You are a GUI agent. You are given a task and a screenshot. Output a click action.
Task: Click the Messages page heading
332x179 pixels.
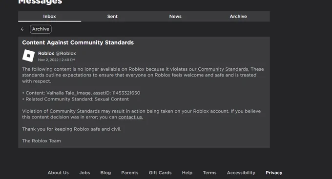40,2
